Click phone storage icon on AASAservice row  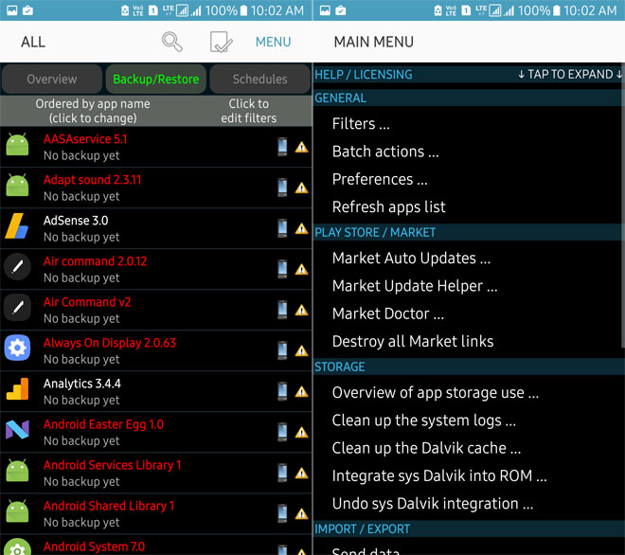[282, 146]
